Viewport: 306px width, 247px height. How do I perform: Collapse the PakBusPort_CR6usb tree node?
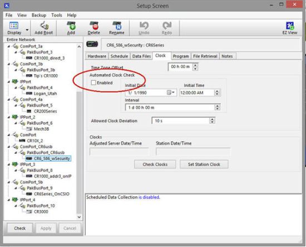[16, 153]
